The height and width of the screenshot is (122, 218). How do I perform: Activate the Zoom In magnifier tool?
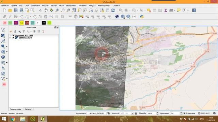pos(57,11)
